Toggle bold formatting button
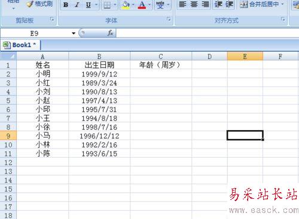The width and height of the screenshot is (299, 219). pos(66,5)
